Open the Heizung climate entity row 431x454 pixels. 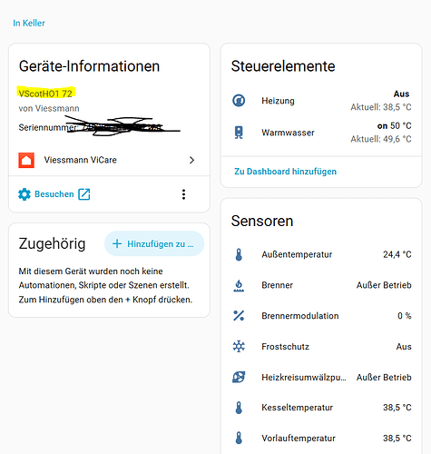(321, 101)
